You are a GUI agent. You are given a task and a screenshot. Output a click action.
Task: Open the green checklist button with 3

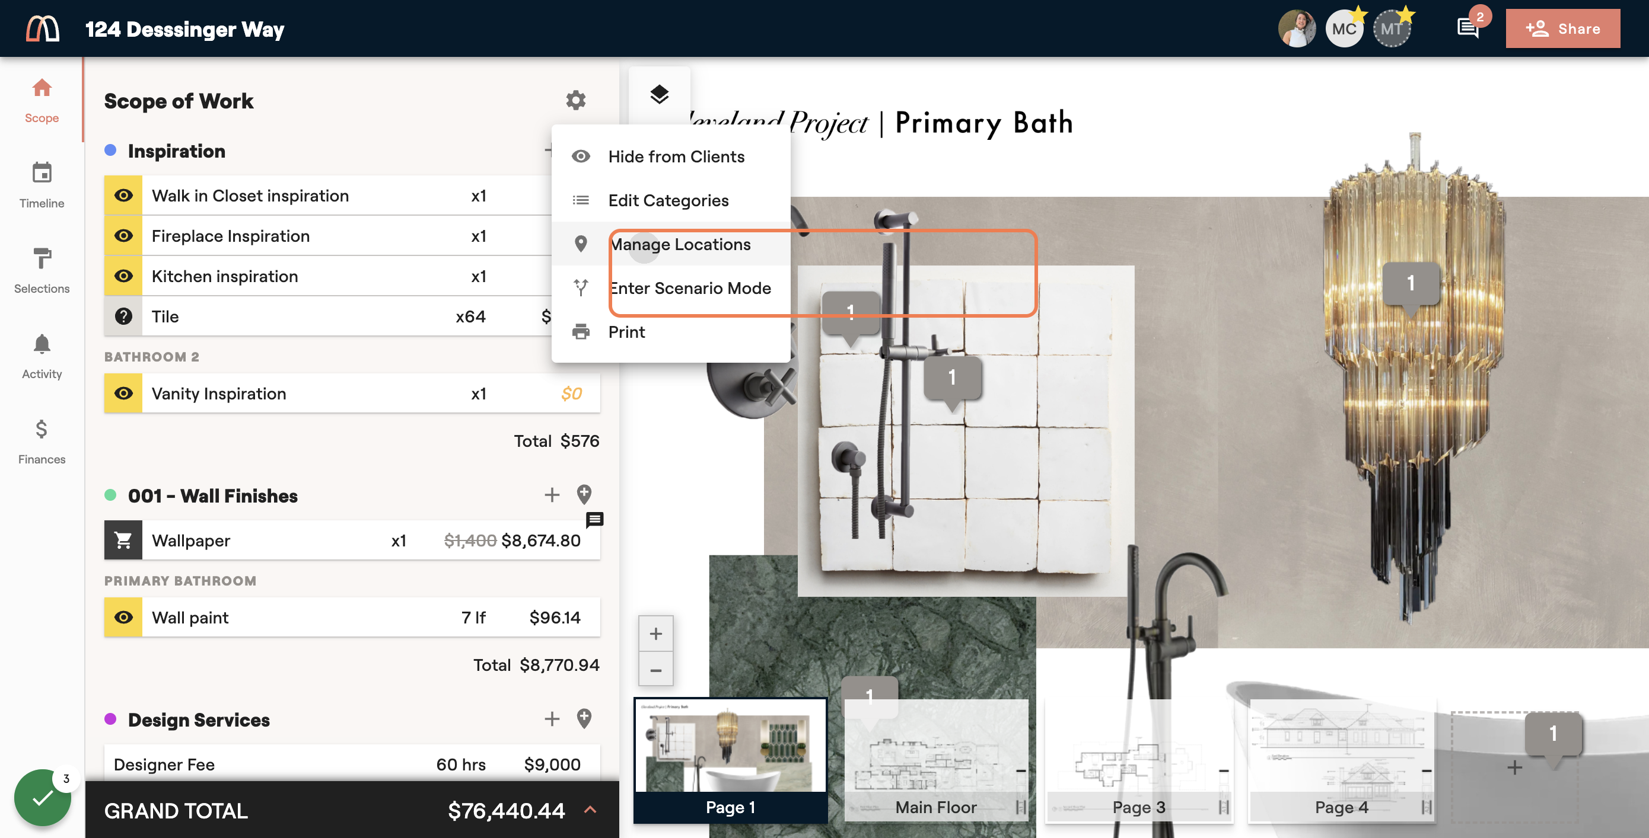(x=42, y=797)
